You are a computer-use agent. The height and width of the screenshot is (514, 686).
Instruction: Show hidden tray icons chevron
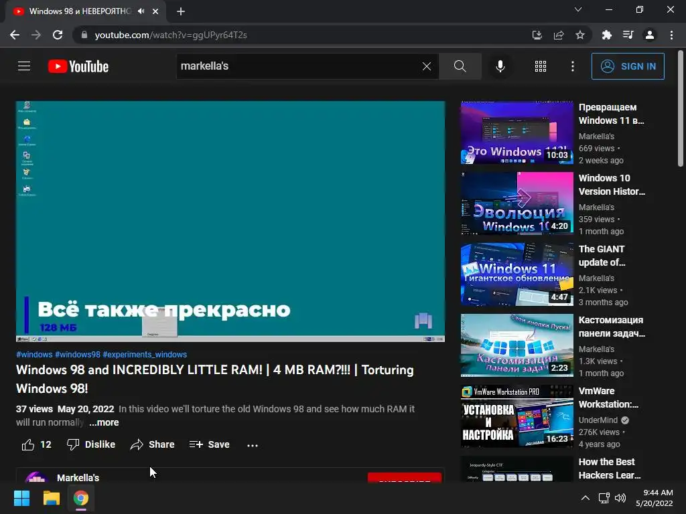pyautogui.click(x=585, y=498)
